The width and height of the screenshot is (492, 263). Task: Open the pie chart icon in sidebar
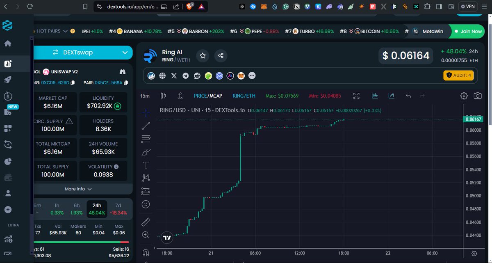(8, 161)
